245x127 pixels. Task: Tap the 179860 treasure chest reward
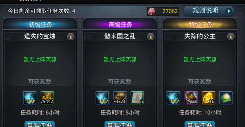(x=191, y=98)
